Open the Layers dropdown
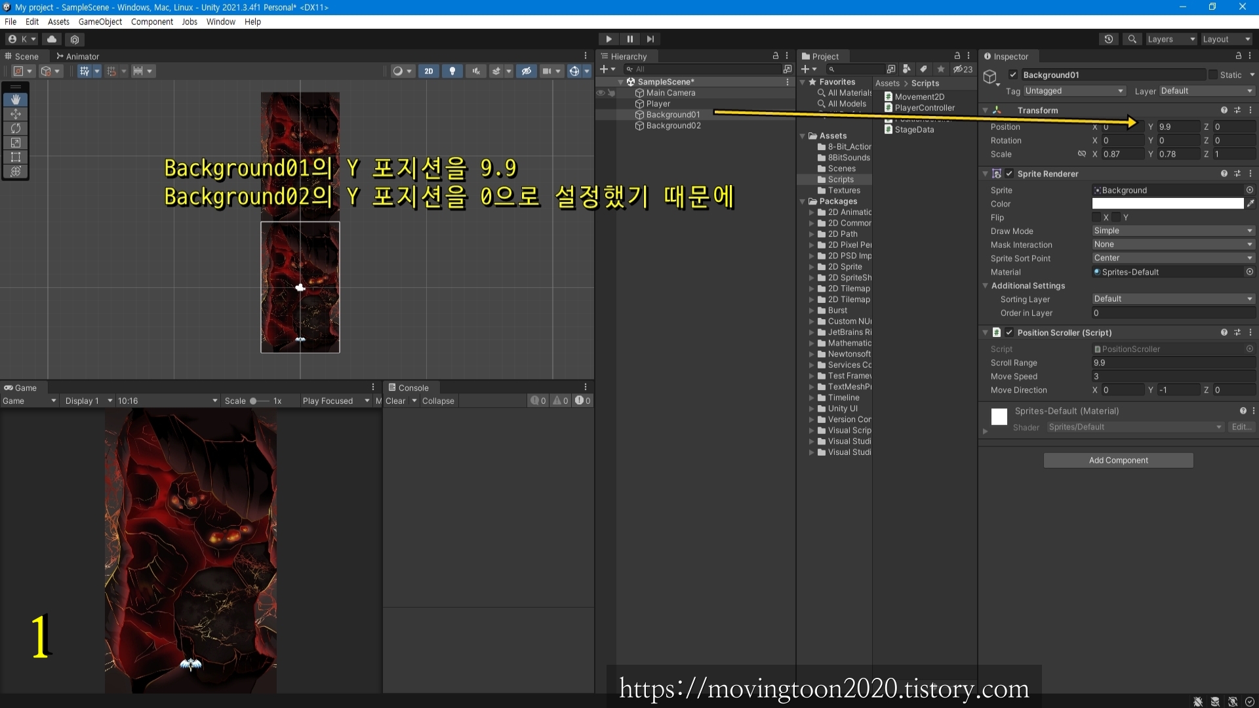Viewport: 1259px width, 708px height. (1171, 39)
